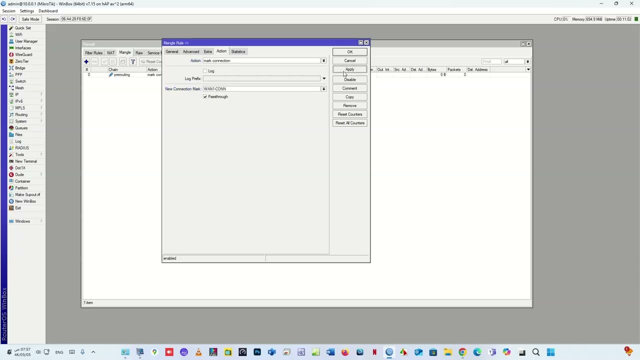Click the undo arrow in the top toolbar

(4, 19)
